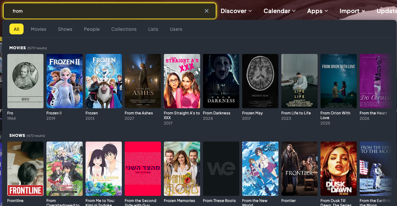Viewport: 397px width, 206px height.
Task: Open the From Orion With Love poster
Action: (339, 81)
